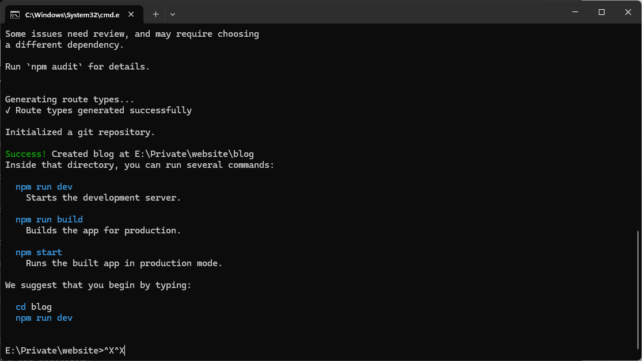The width and height of the screenshot is (642, 361).
Task: Click the first 'npm run dev' command text
Action: [44, 187]
